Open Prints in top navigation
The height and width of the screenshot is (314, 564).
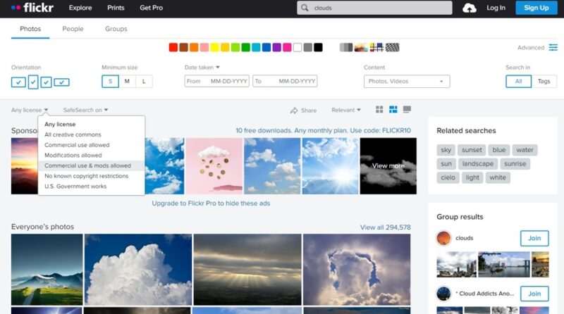coord(116,8)
